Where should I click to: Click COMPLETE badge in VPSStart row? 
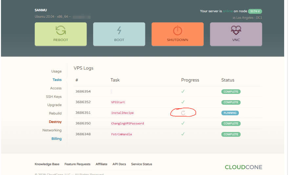click(231, 102)
